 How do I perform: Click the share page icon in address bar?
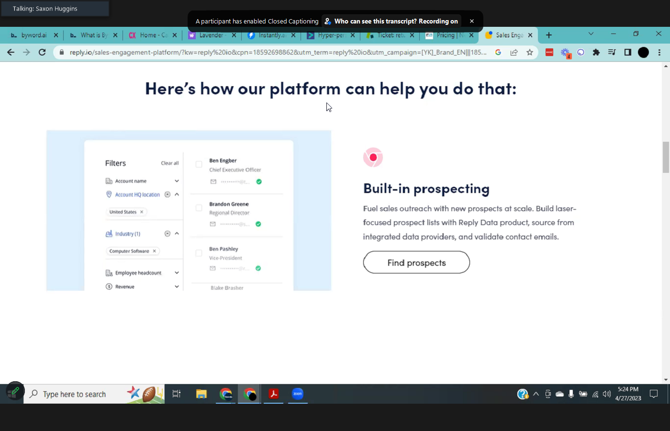pyautogui.click(x=514, y=52)
